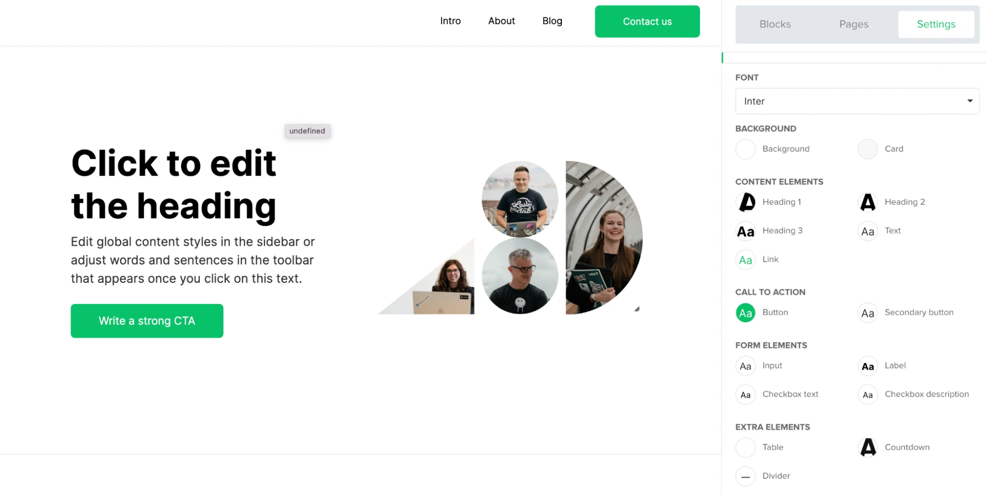The image size is (986, 495).
Task: Open the Settings tab
Action: (936, 24)
